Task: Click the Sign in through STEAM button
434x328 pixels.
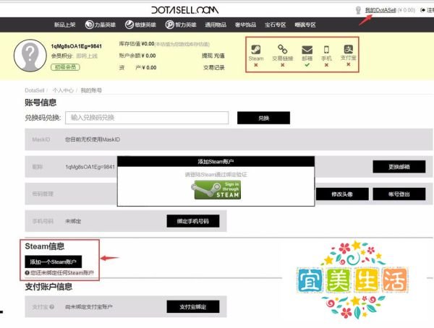Action: coord(216,190)
